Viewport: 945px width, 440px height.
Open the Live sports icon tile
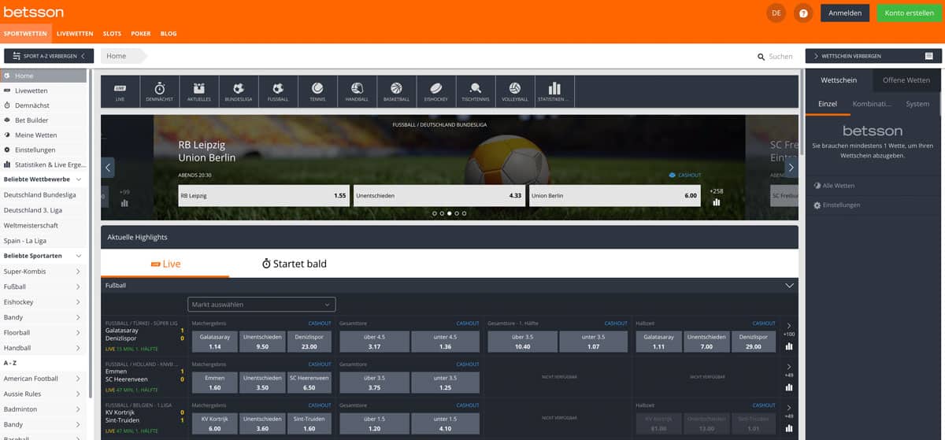point(120,91)
